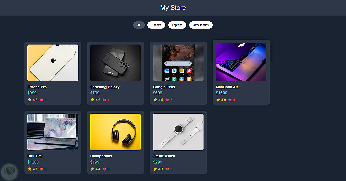This screenshot has width=346, height=181.
Task: Click the Samsung Galaxy heart icon
Action: (104, 100)
